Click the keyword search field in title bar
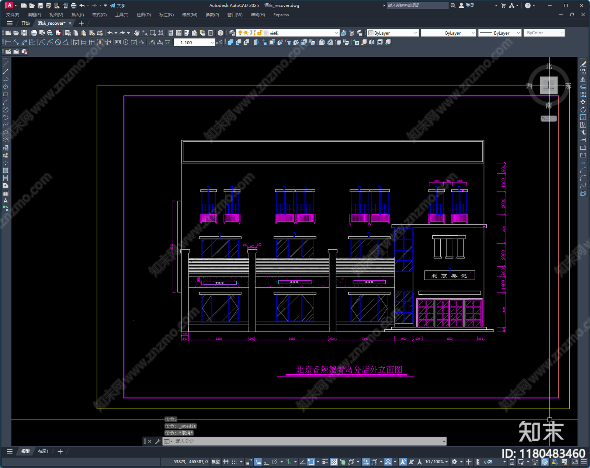Screen dimensions: 590x468 pyautogui.click(x=417, y=6)
